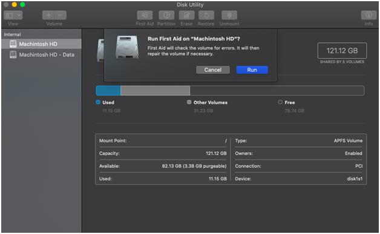This screenshot has height=234, width=380.
Task: Click the 121.12 GB capacity box
Action: tap(342, 51)
